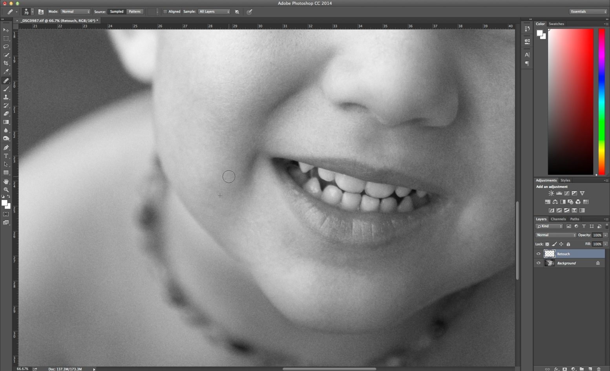Open the Mode dropdown in options bar
Image resolution: width=610 pixels, height=371 pixels.
click(x=75, y=11)
